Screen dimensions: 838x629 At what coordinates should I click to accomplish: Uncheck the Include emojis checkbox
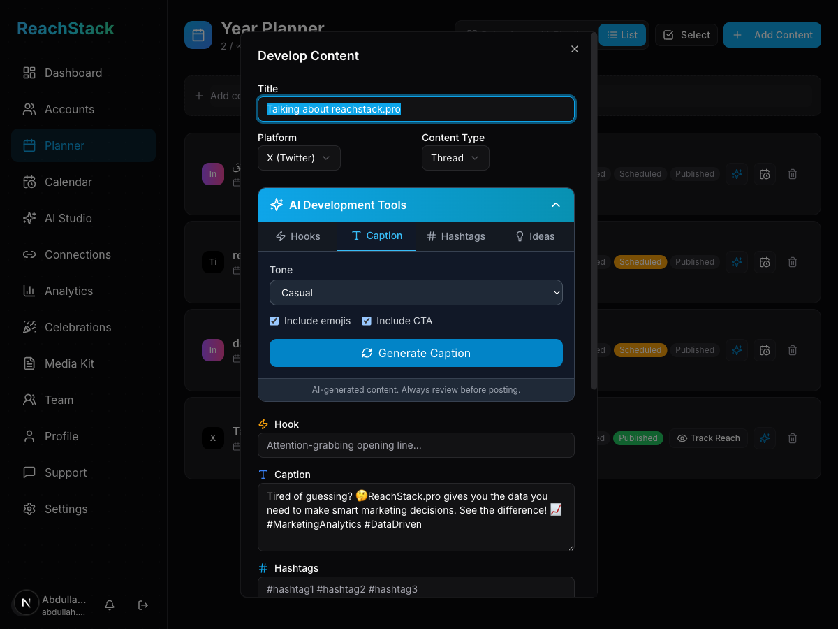[x=274, y=321]
